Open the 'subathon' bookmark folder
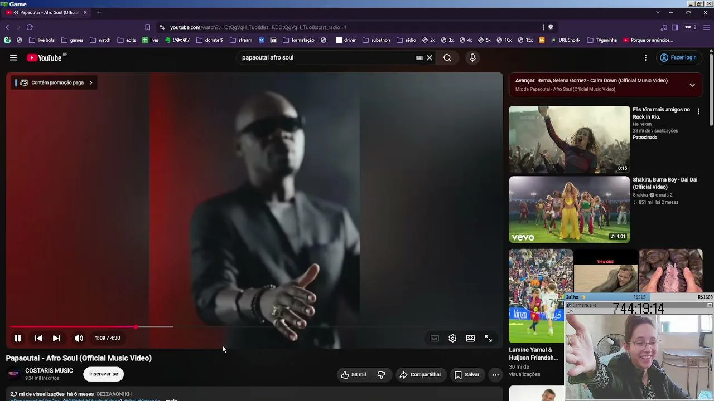The width and height of the screenshot is (714, 401). click(x=377, y=40)
